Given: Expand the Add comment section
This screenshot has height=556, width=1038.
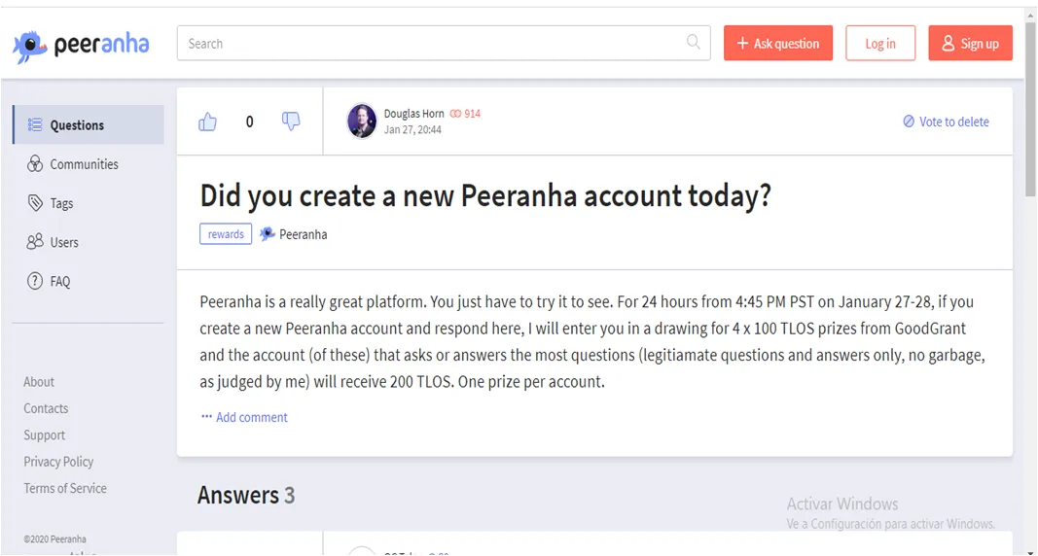Looking at the screenshot, I should (244, 417).
